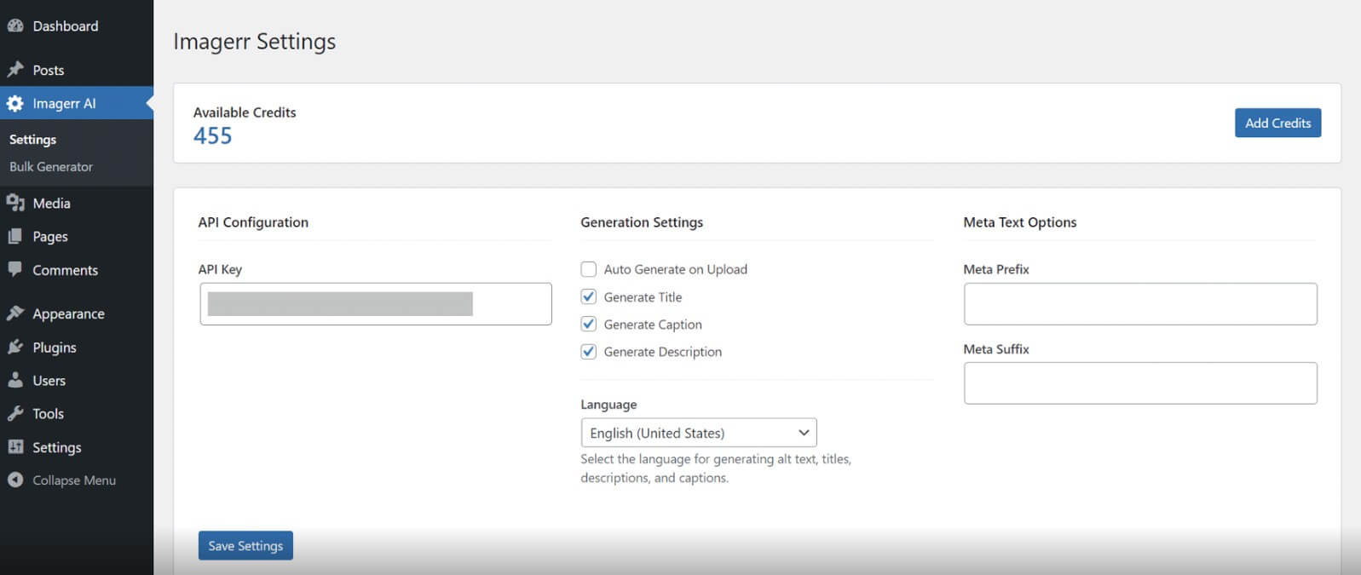The width and height of the screenshot is (1361, 575).
Task: Click the Media icon in sidebar
Action: [x=14, y=203]
